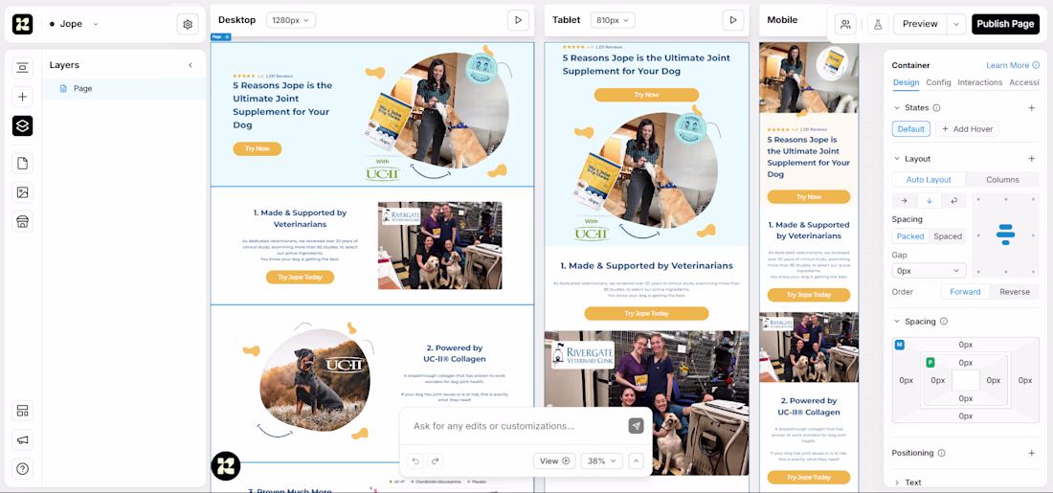
Task: Redo the last edit
Action: 436,460
